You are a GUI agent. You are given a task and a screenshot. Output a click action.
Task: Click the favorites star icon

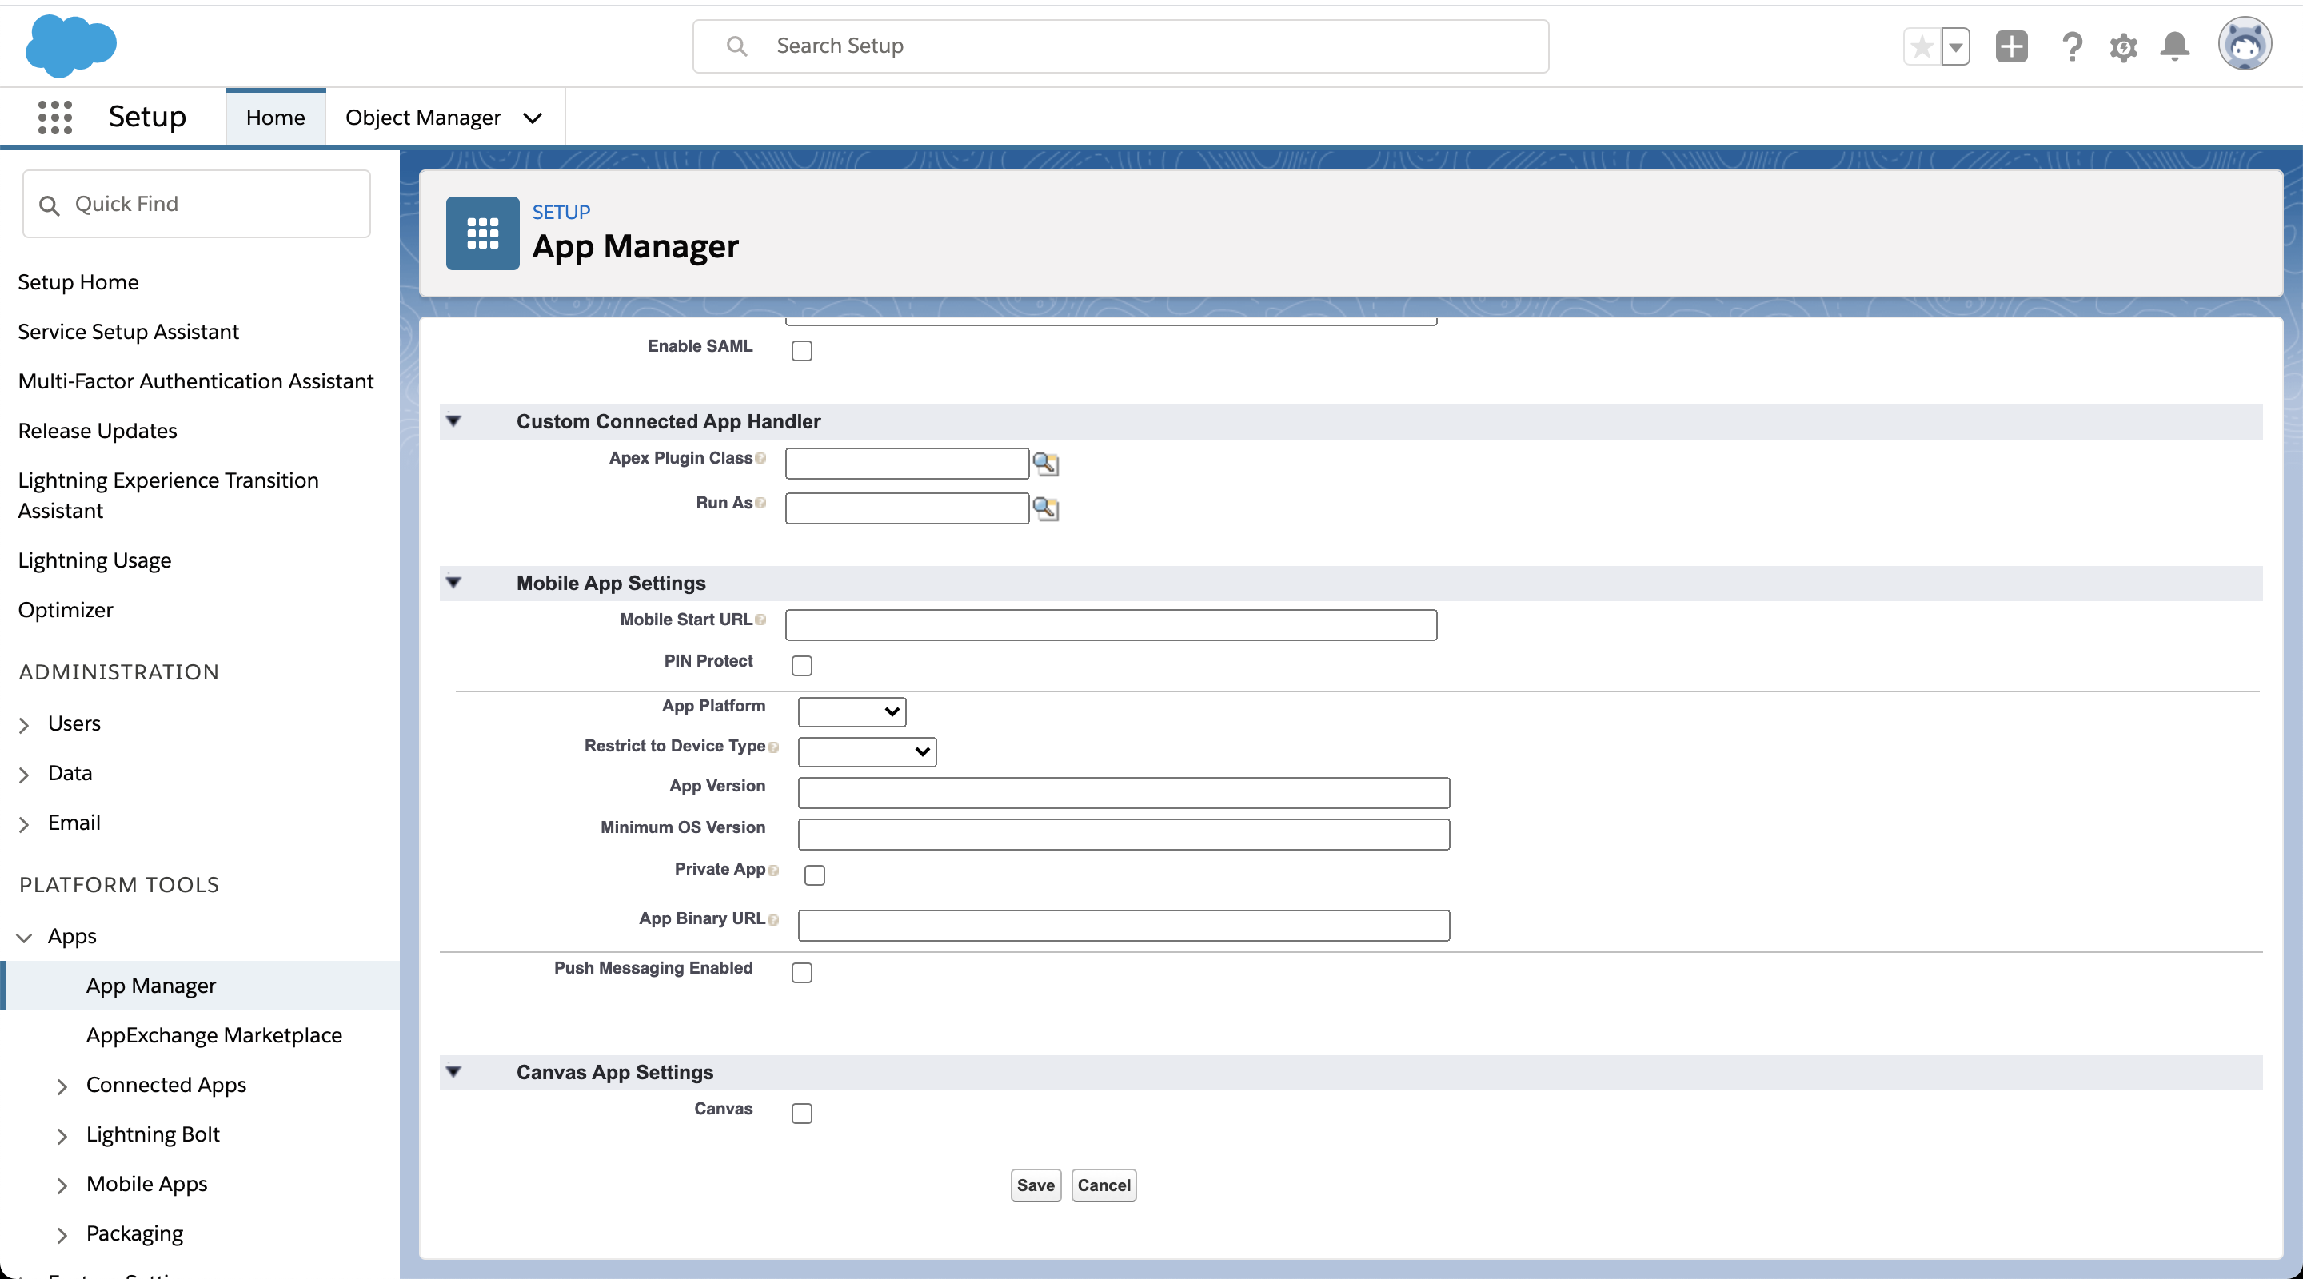[1922, 46]
